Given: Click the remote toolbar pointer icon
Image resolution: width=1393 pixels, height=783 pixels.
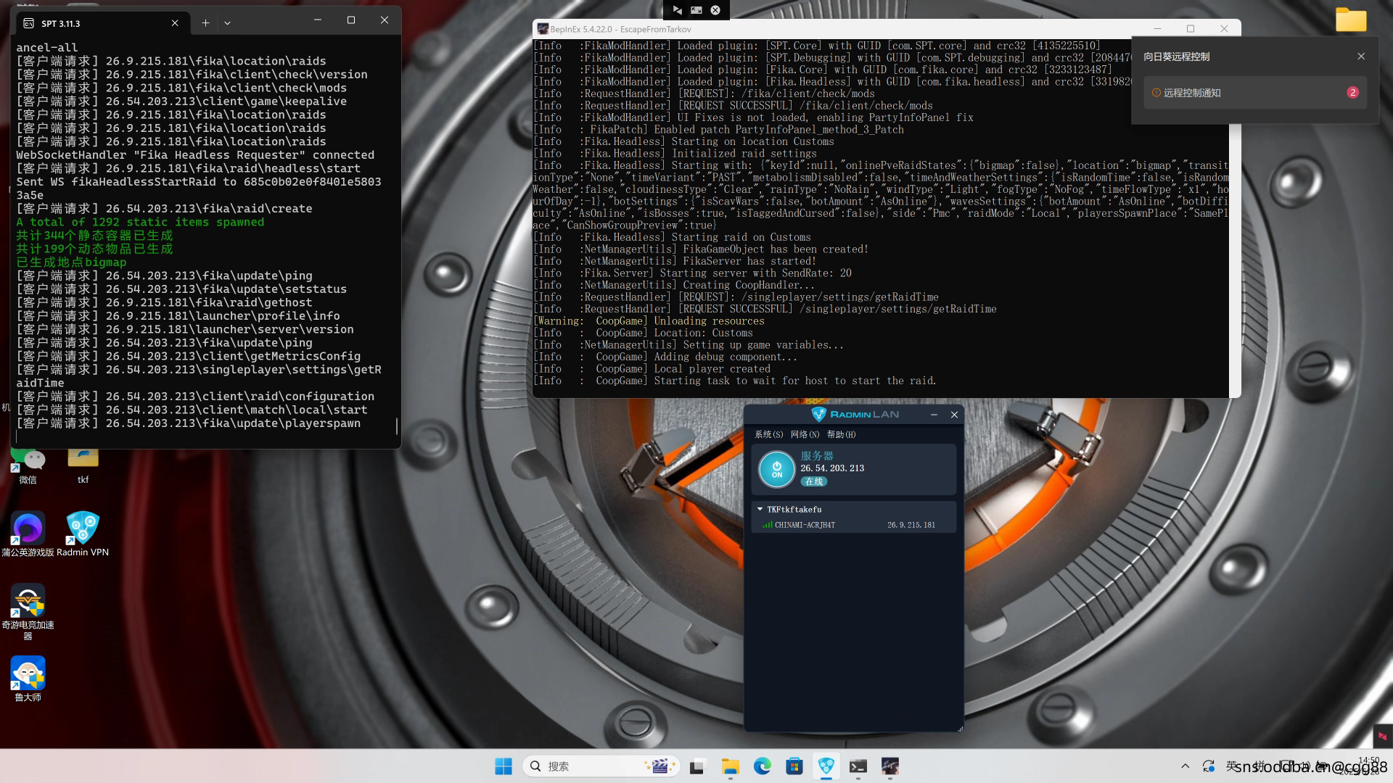Looking at the screenshot, I should (677, 10).
